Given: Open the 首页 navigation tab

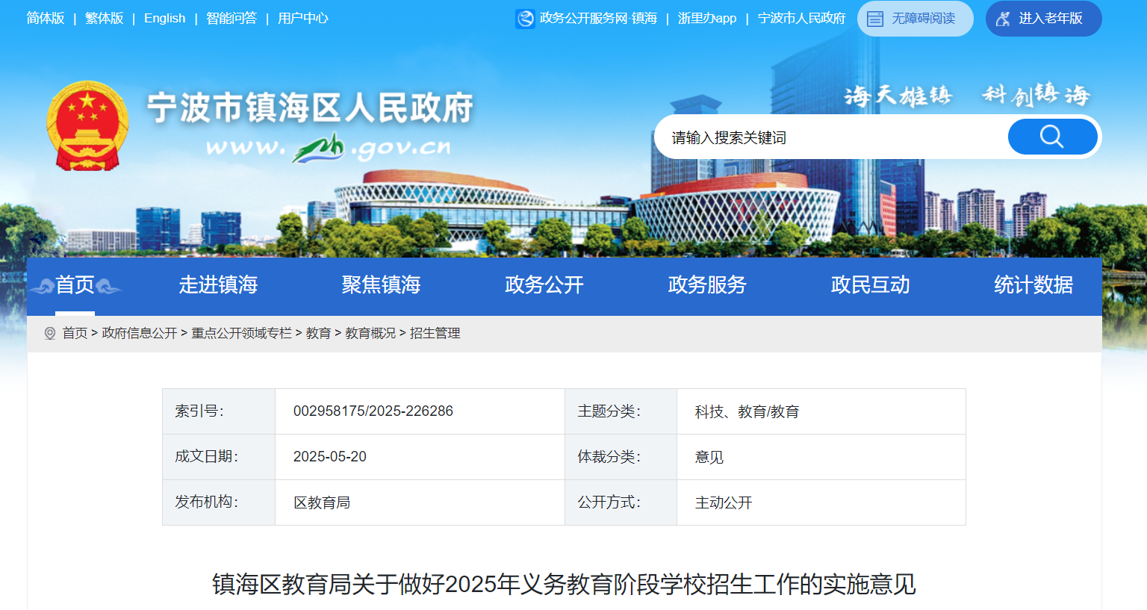Looking at the screenshot, I should coord(75,285).
